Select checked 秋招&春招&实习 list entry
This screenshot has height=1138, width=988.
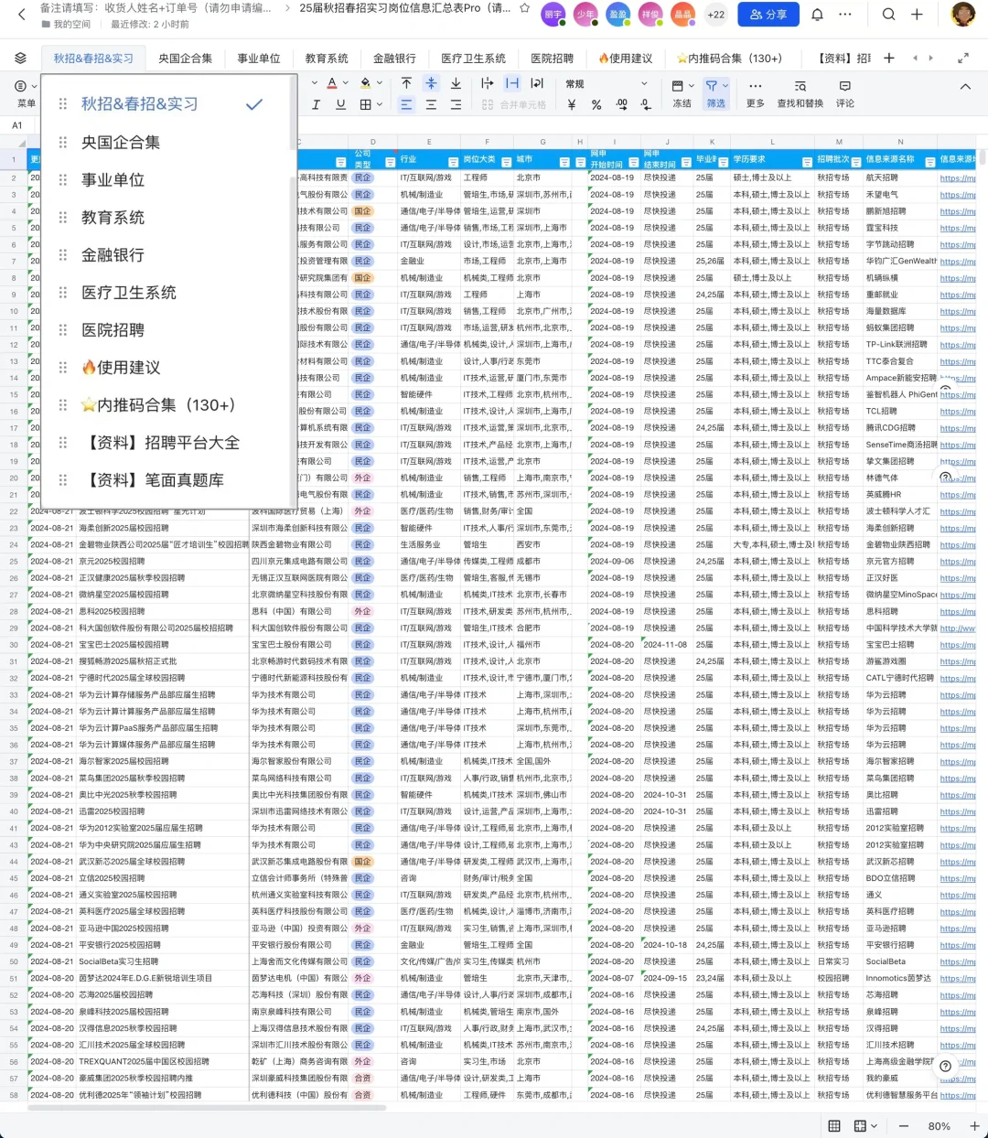[169, 103]
